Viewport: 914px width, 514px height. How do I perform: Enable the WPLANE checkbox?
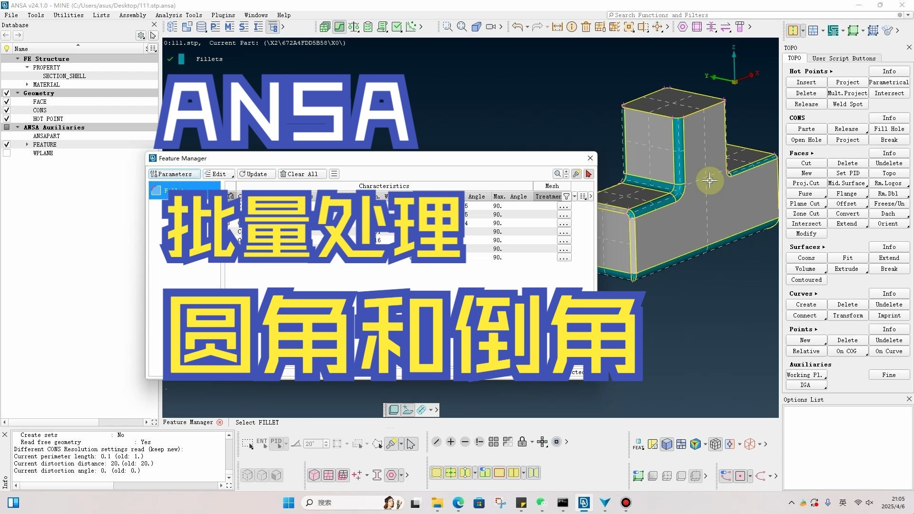point(7,153)
